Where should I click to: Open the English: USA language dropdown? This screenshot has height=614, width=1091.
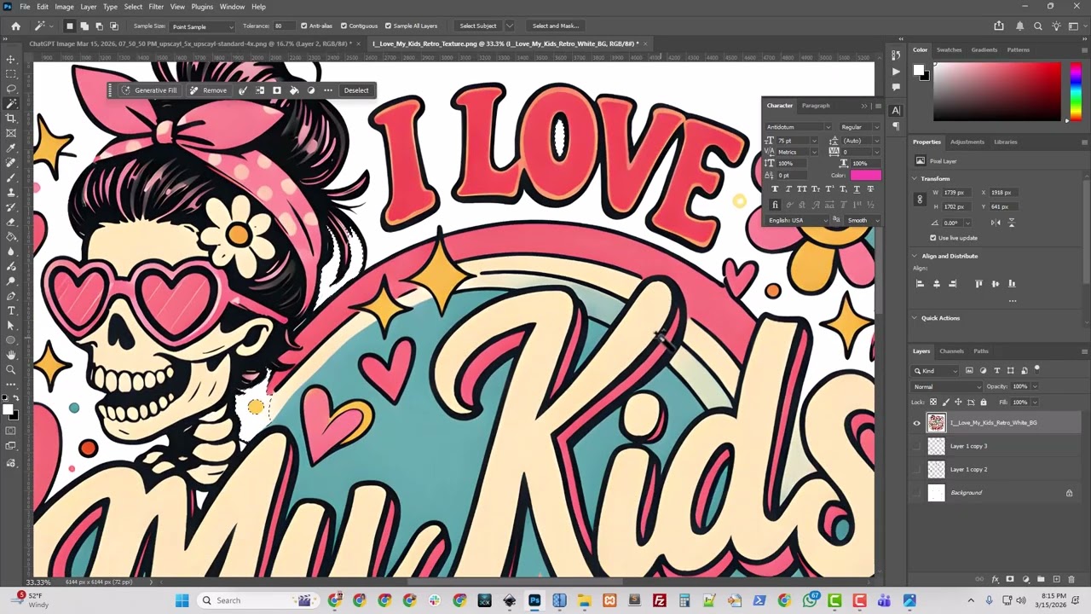[798, 220]
